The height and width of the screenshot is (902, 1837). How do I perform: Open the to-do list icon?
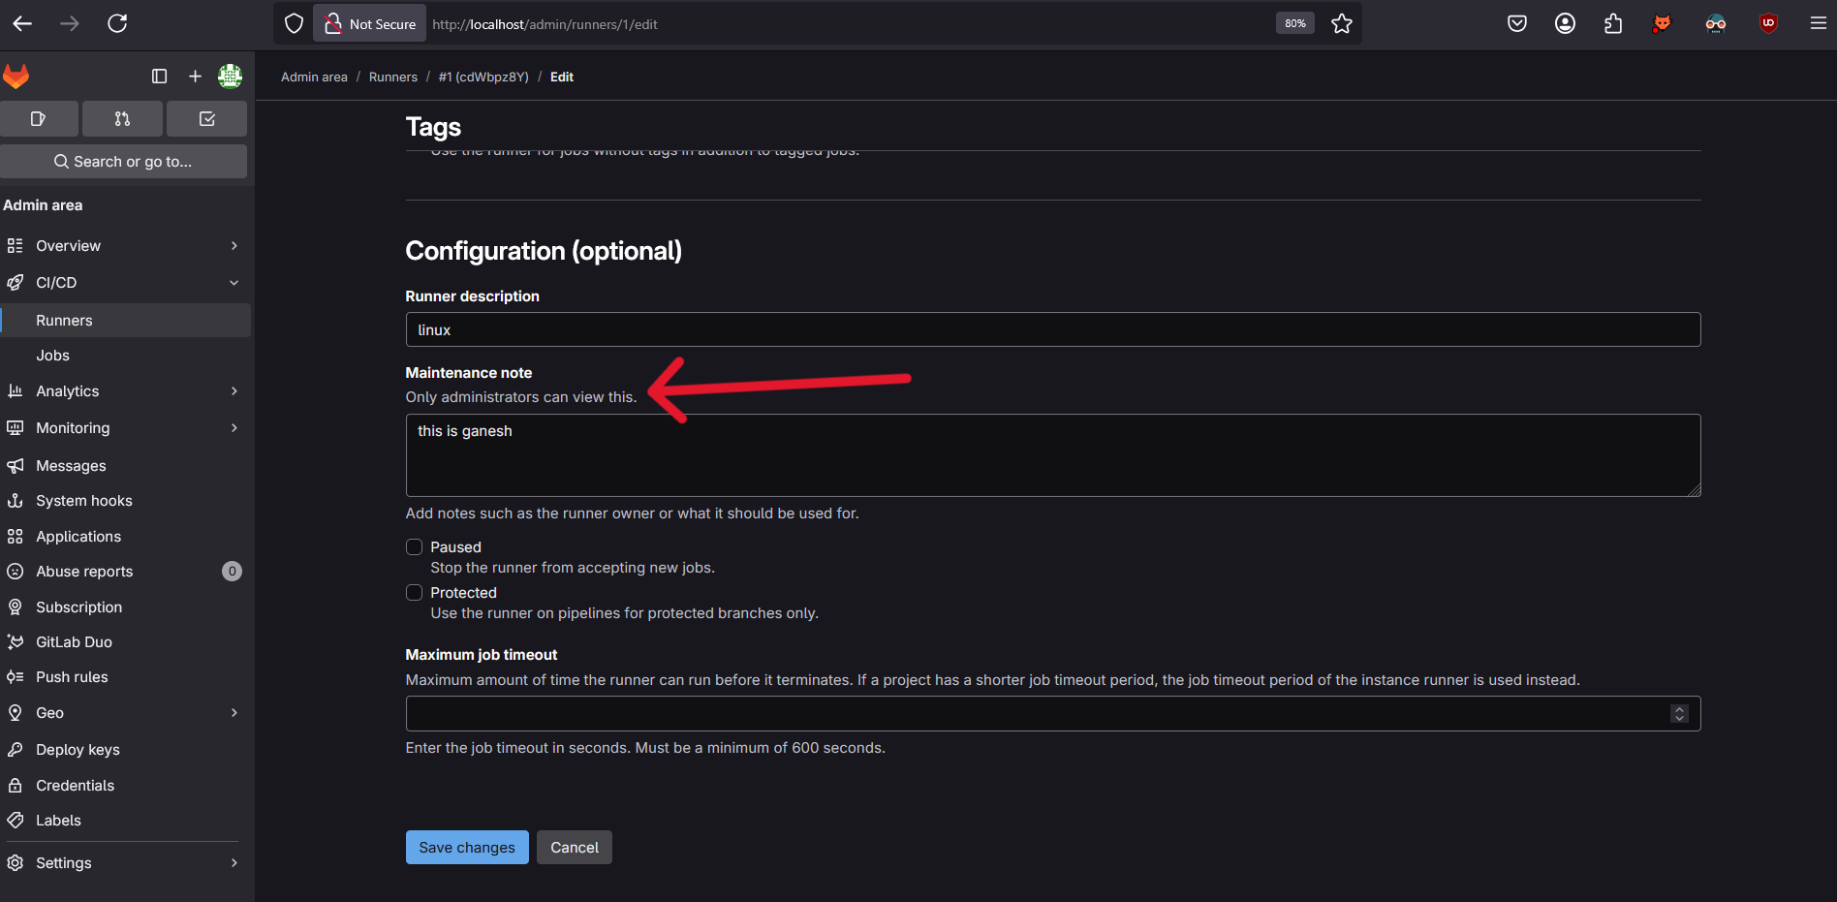[206, 118]
